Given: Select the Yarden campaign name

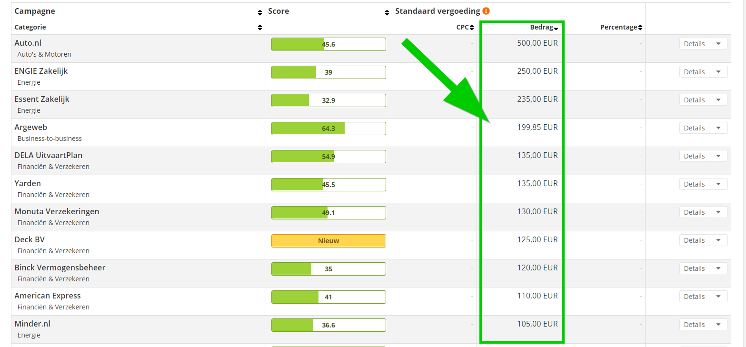Looking at the screenshot, I should coord(28,183).
